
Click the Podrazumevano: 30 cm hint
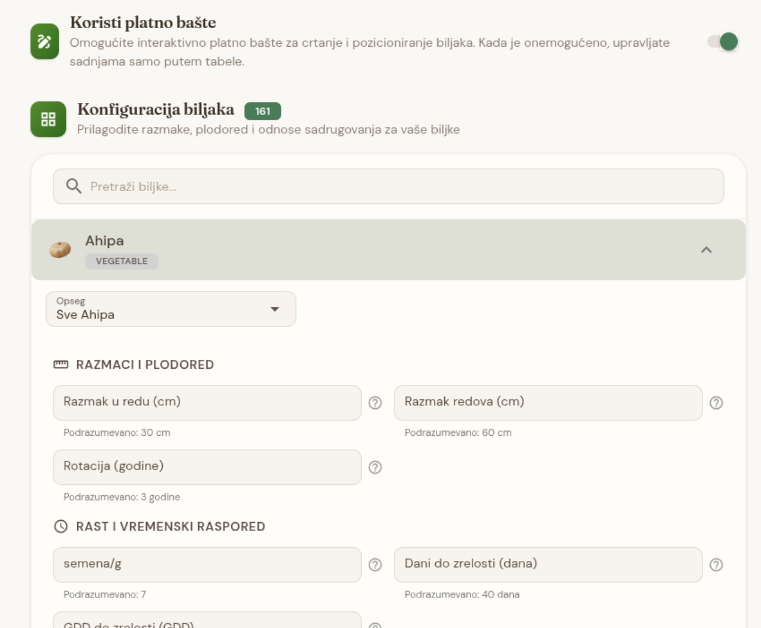click(x=117, y=432)
